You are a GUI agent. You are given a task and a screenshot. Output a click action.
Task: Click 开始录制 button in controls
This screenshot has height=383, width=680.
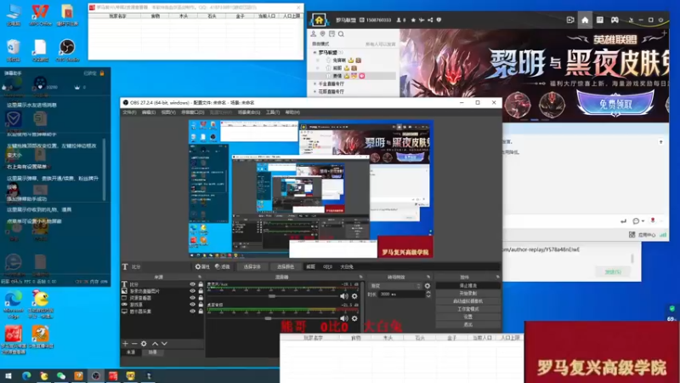point(468,294)
